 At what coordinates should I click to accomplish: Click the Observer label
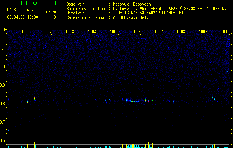pyautogui.click(x=75, y=4)
